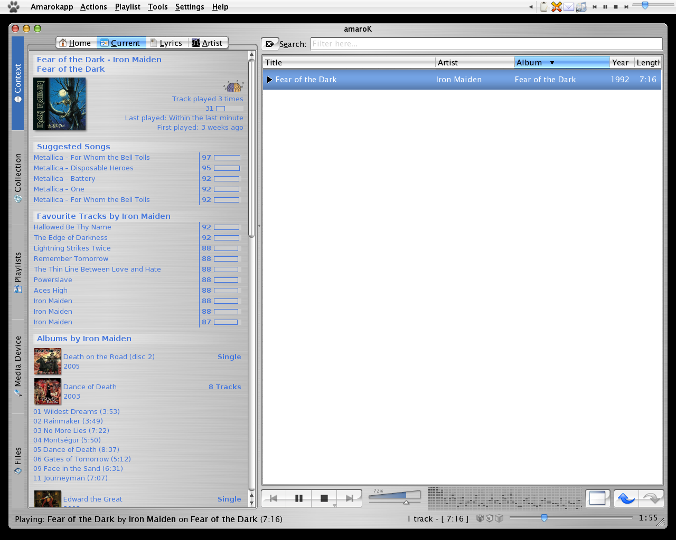
Task: Sort playlist by Artist column
Action: click(475, 62)
